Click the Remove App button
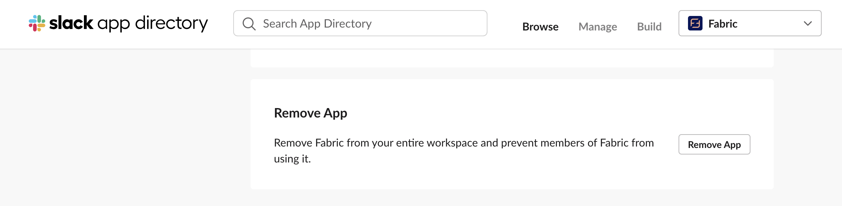Screen dimensions: 842x206 click(x=715, y=144)
